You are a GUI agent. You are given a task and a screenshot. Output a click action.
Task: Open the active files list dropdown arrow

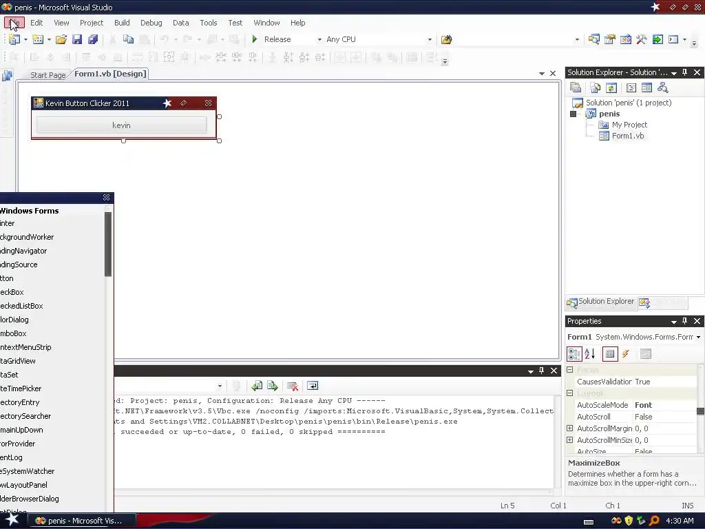[x=541, y=73]
